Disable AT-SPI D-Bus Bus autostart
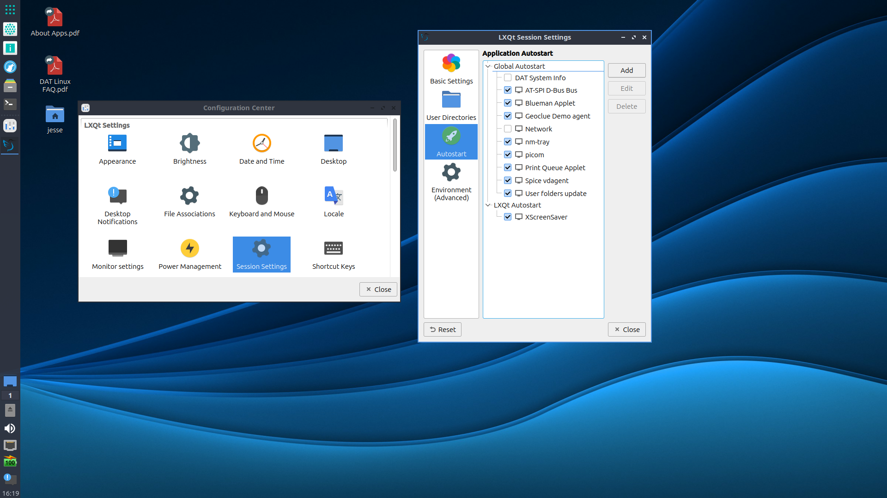This screenshot has width=887, height=498. (508, 90)
